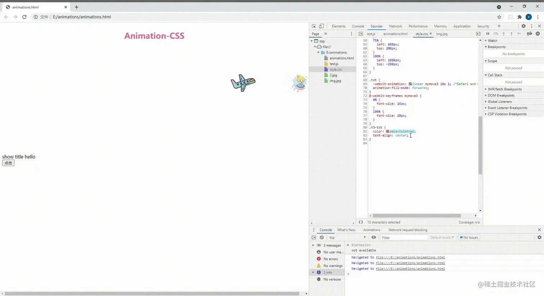Expand XHR/fetch Breakpoints
The width and height of the screenshot is (544, 296).
pyautogui.click(x=486, y=89)
